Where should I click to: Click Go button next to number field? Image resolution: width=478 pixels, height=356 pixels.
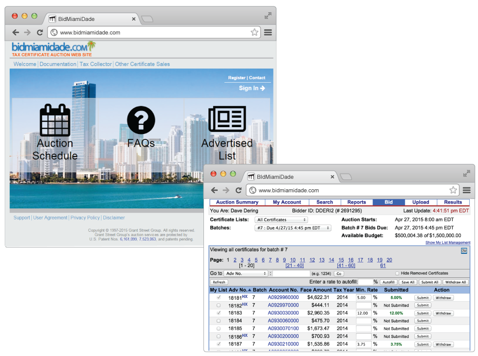[x=339, y=274]
